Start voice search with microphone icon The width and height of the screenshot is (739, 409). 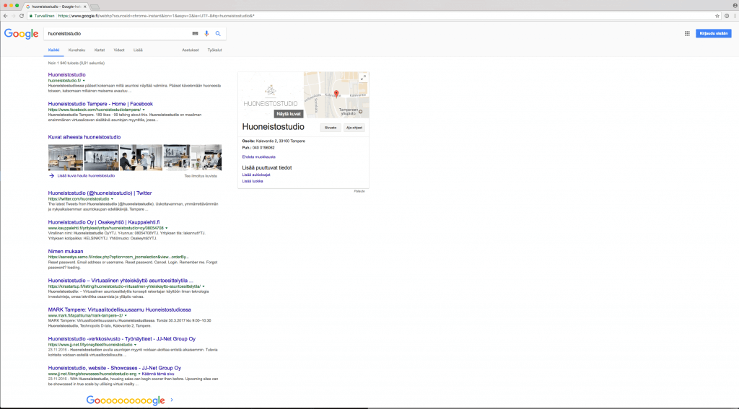206,33
